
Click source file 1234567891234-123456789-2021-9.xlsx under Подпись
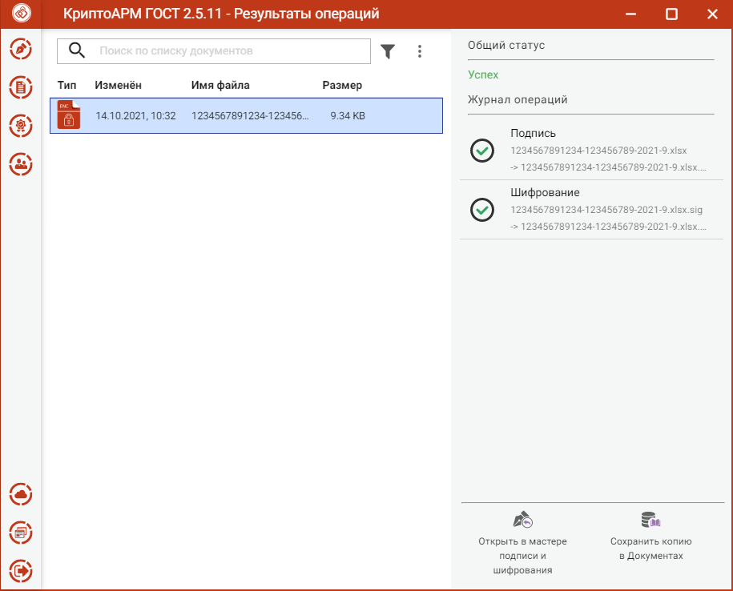click(x=599, y=151)
